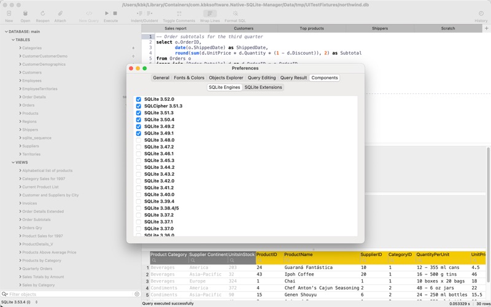Click the Attach database toolbar icon
491x307 pixels.
point(60,14)
